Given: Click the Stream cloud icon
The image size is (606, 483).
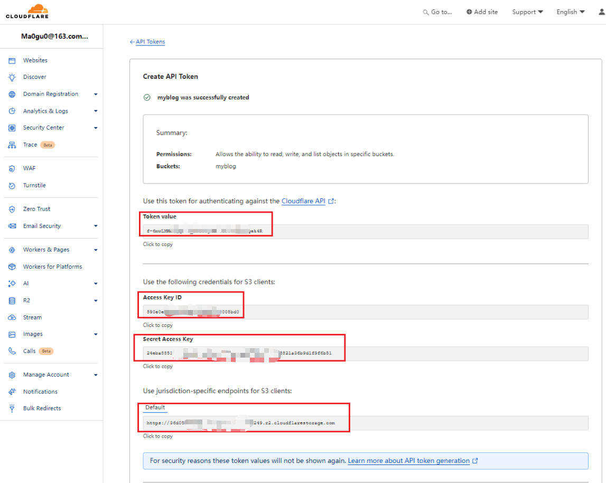Looking at the screenshot, I should (12, 317).
